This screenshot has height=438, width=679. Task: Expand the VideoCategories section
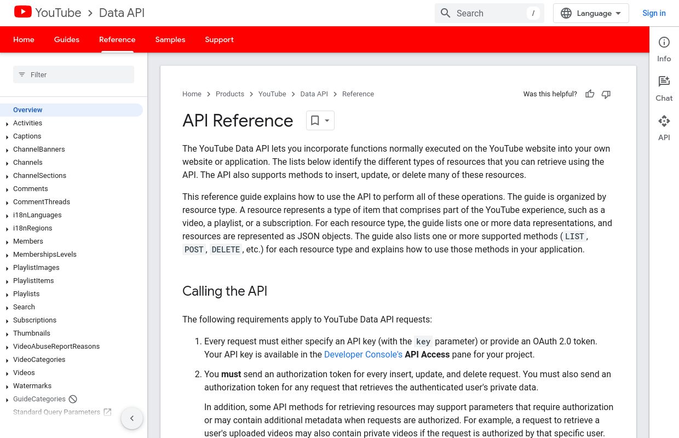pyautogui.click(x=7, y=360)
